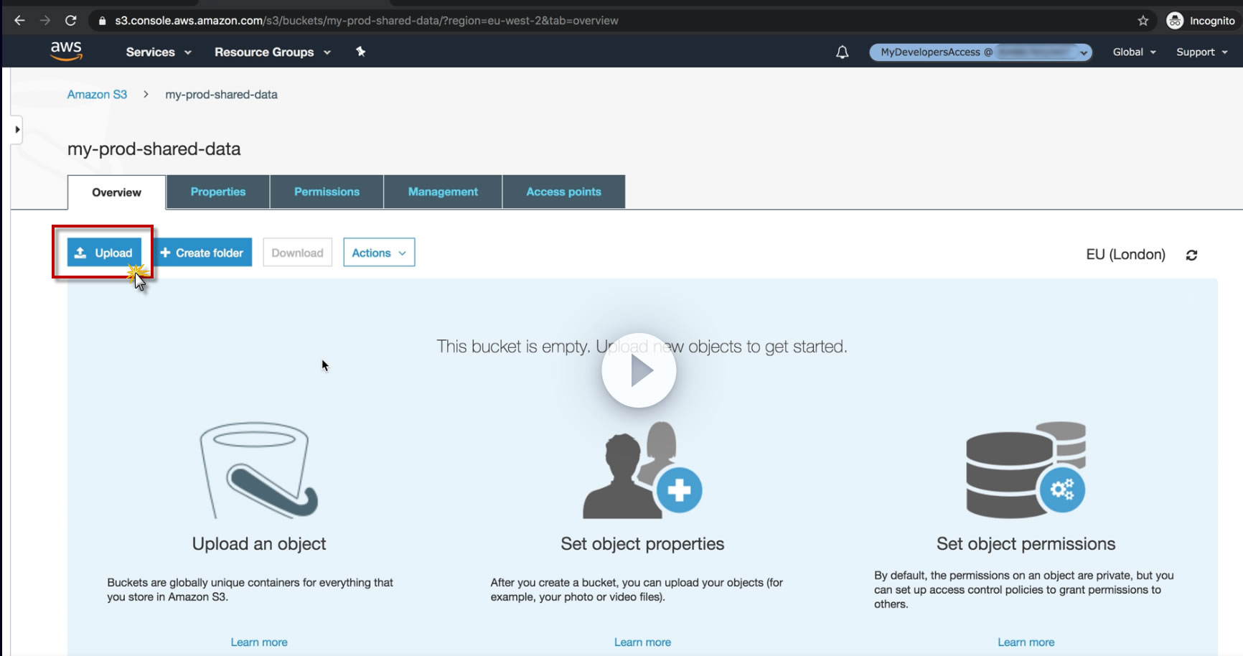Screen dimensions: 1243x656
Task: Expand the collapsed left side panel
Action: (x=17, y=130)
